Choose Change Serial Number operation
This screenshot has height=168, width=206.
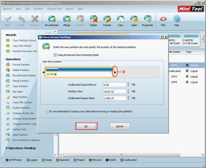21,119
